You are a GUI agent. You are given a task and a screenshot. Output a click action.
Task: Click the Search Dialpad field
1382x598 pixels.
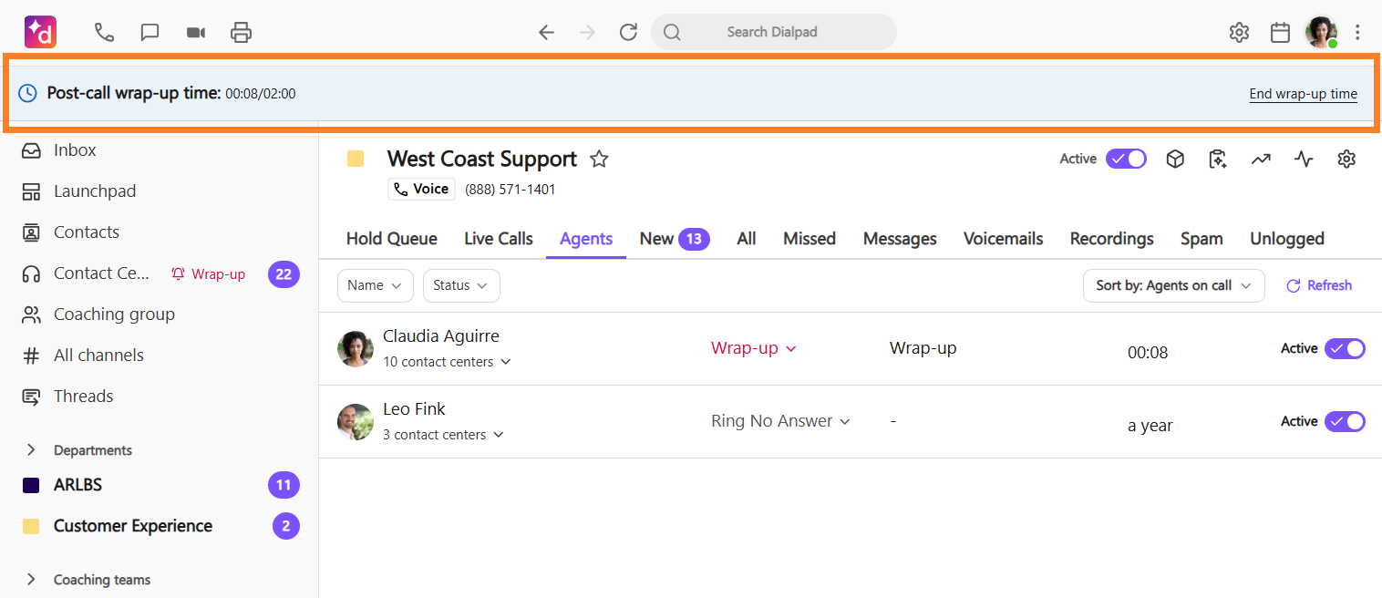(774, 32)
